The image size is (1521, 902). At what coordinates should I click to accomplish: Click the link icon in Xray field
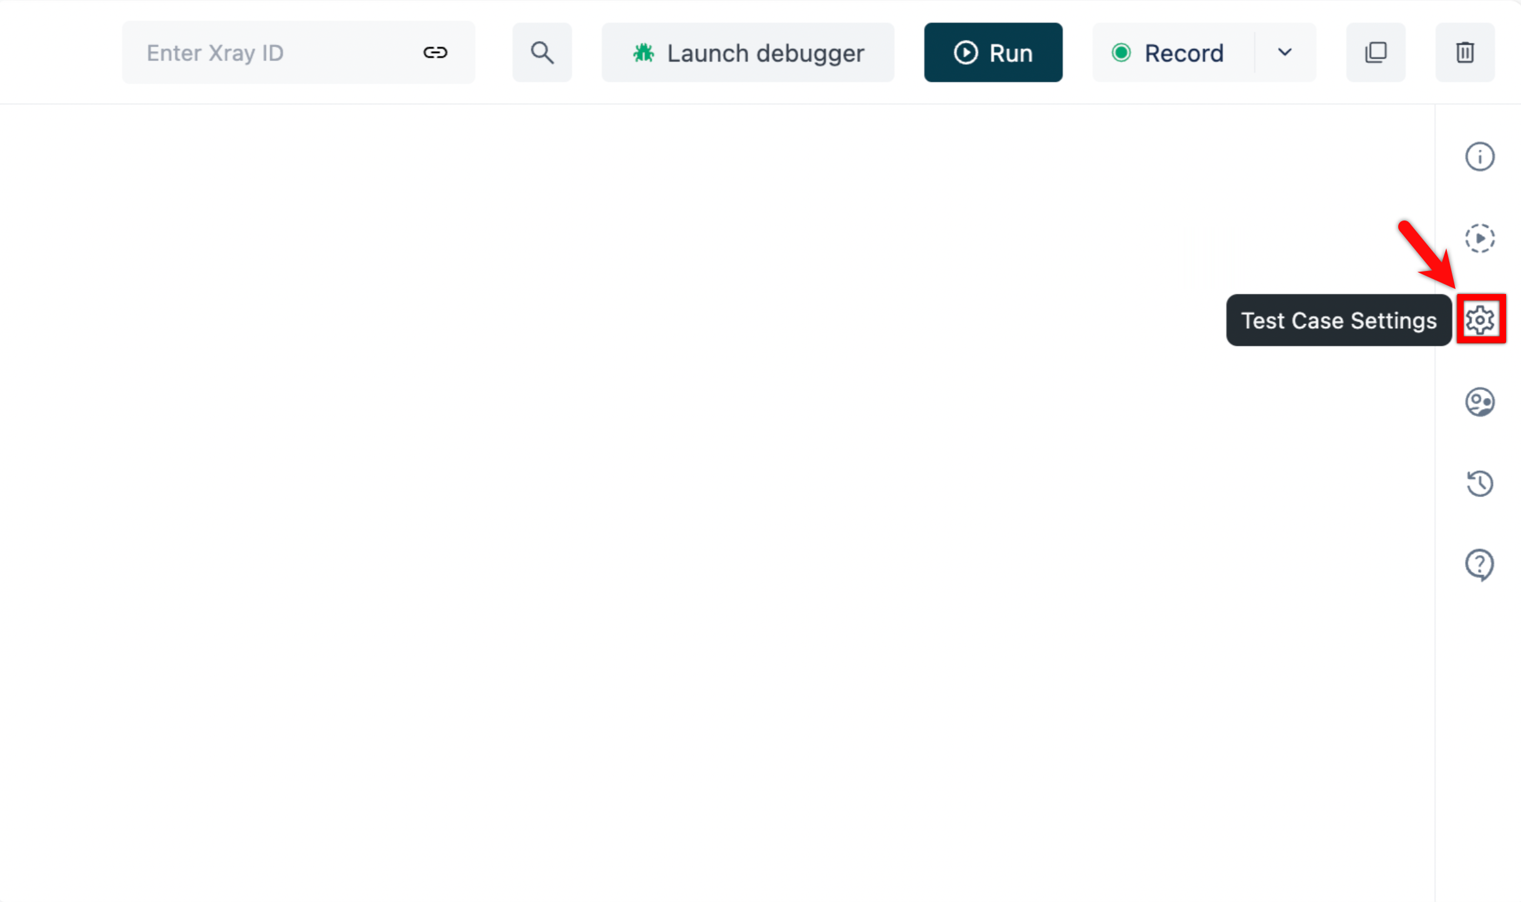tap(435, 52)
